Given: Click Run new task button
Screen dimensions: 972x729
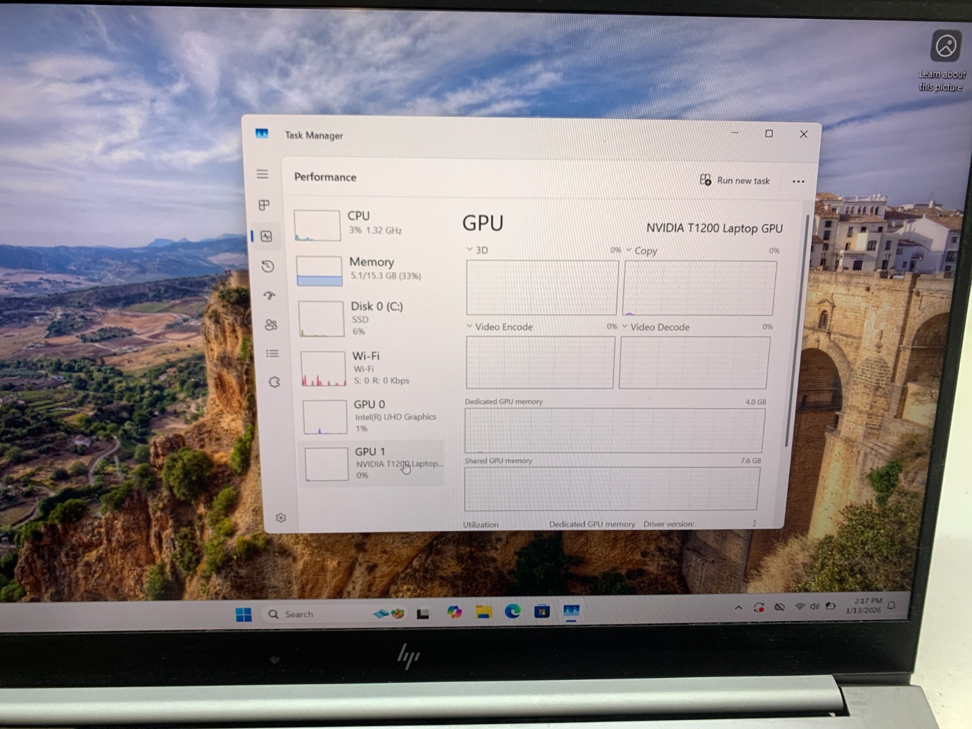Looking at the screenshot, I should (x=734, y=180).
